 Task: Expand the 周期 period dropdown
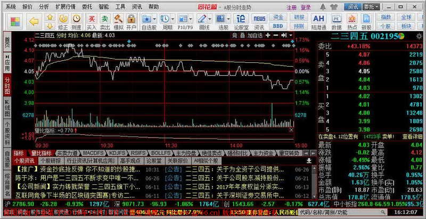tap(173, 21)
